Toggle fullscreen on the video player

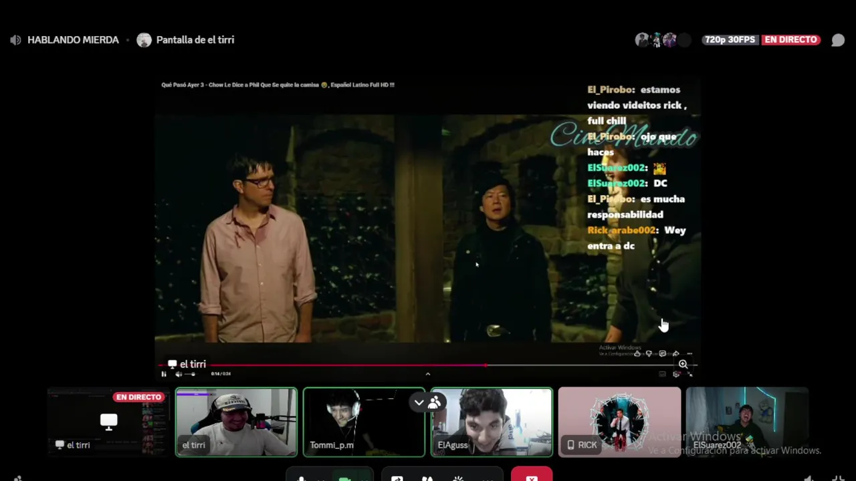[689, 374]
